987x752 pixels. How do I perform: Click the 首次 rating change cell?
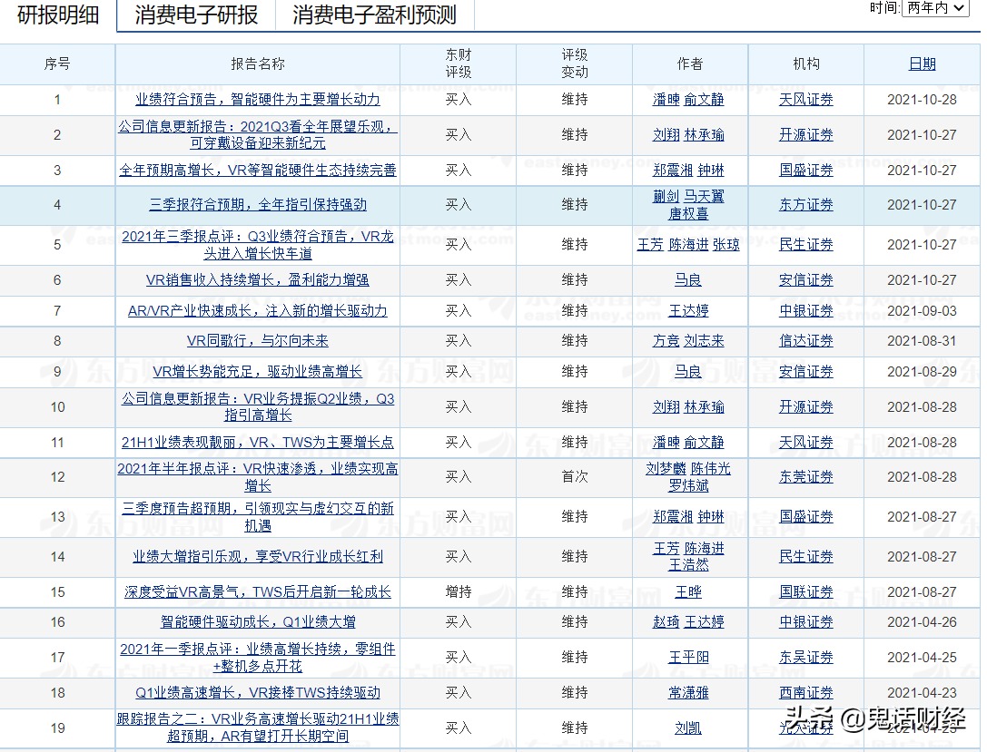(x=575, y=477)
